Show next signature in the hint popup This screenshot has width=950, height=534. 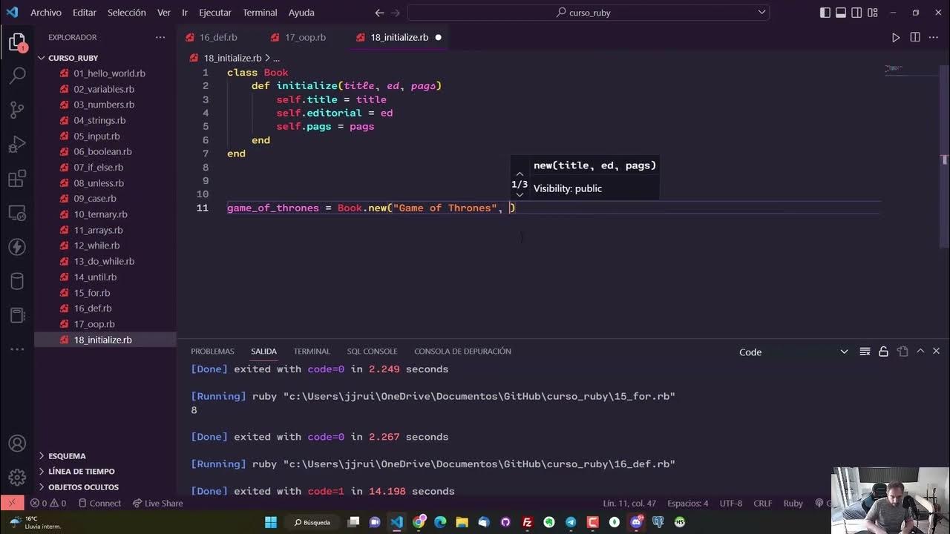(x=520, y=194)
